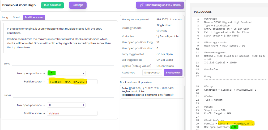Click pseudocode line Stop Loss = 10%
This screenshot has width=268, height=130.
(215, 110)
